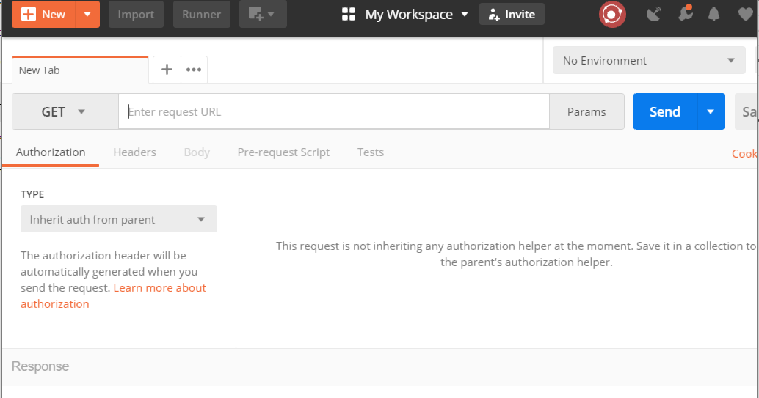Click the new window icon button
The image size is (759, 398).
262,14
